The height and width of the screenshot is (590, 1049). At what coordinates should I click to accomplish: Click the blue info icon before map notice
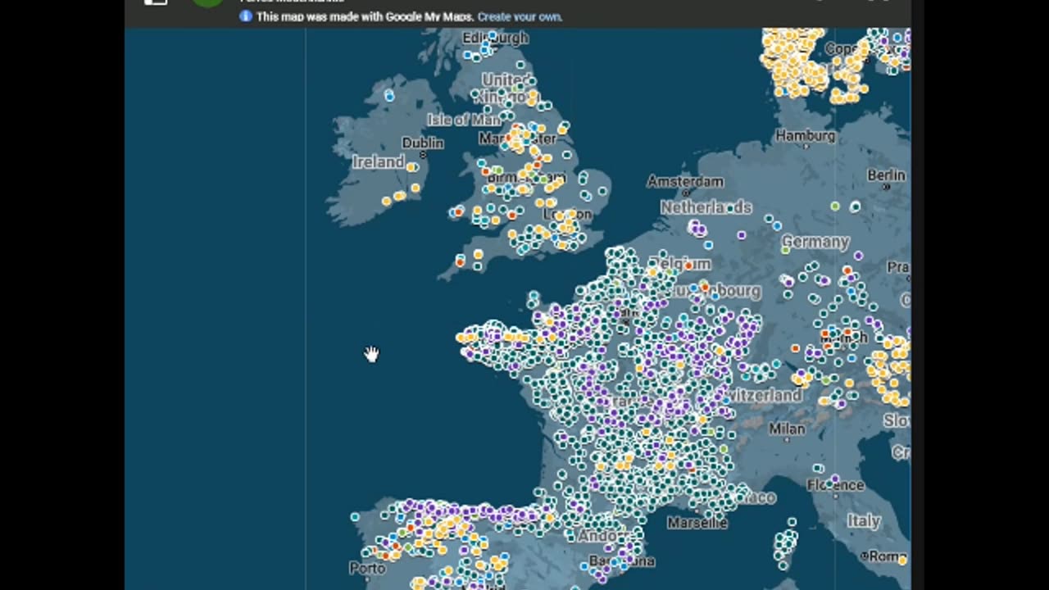click(246, 16)
